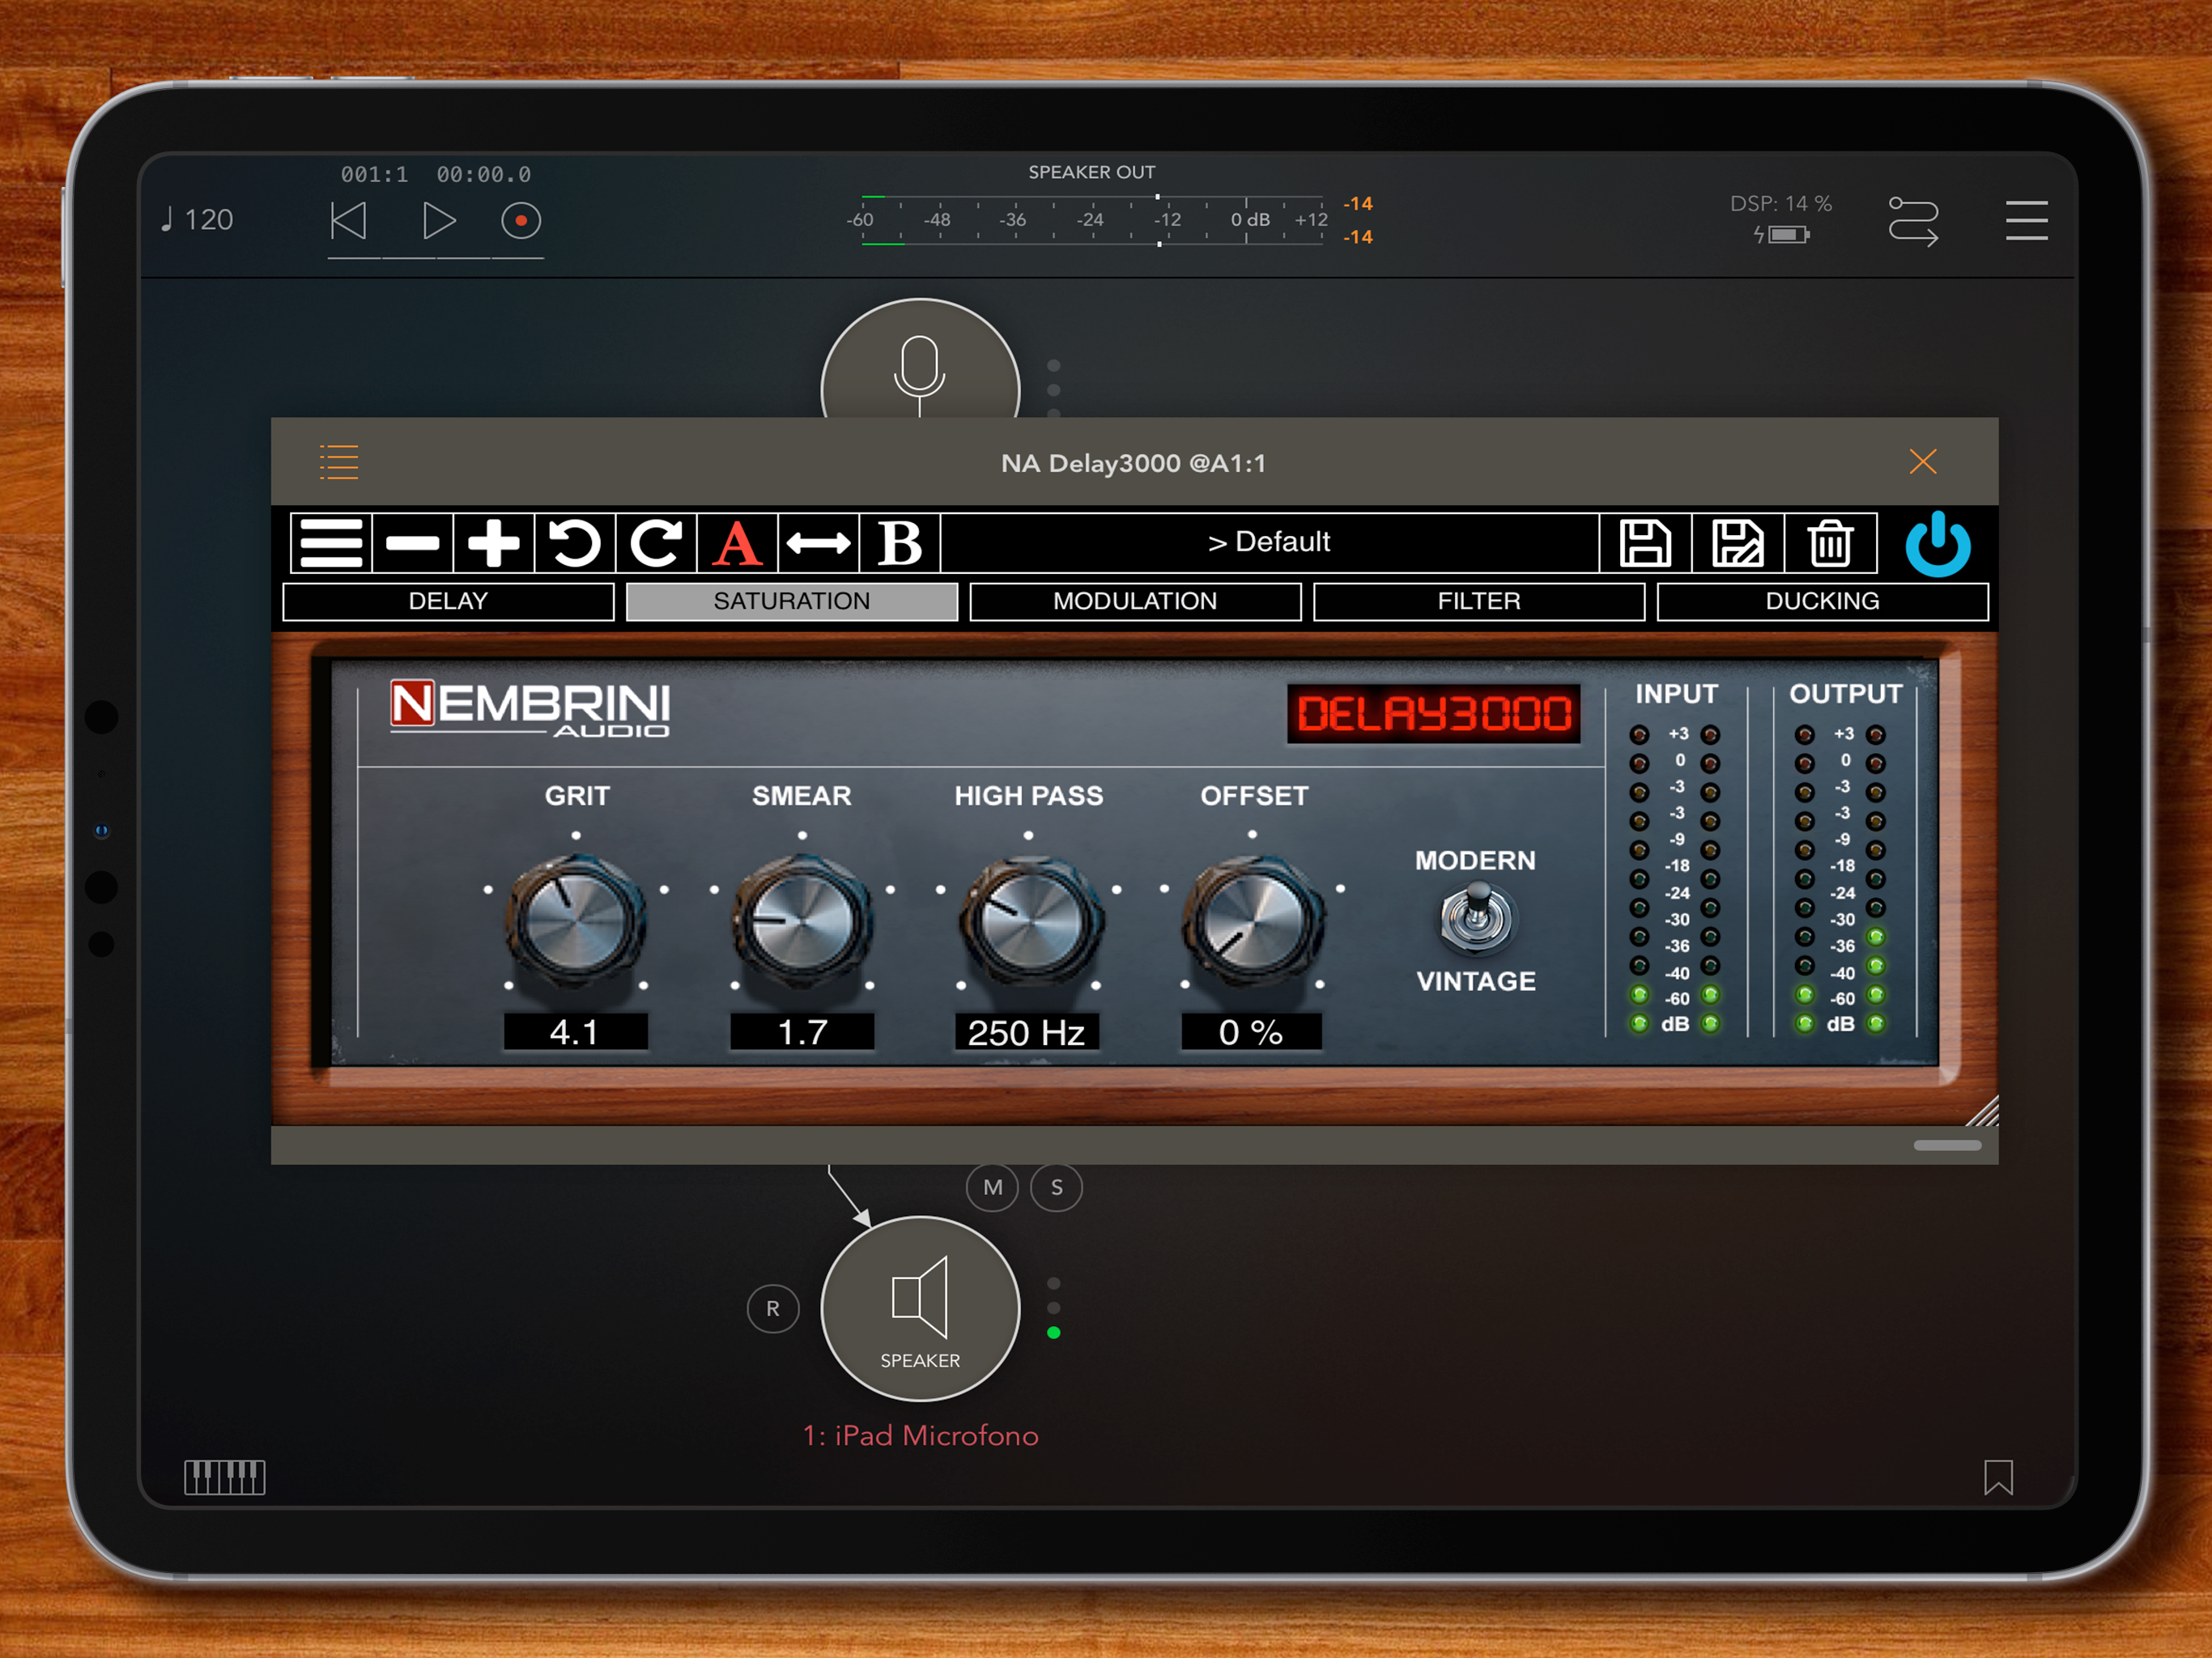2212x1658 pixels.
Task: Open the Default preset selector
Action: click(1268, 542)
